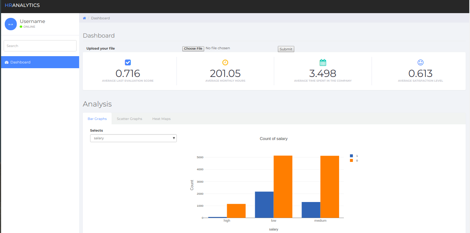Click the dashboard gauge icon in sidebar
This screenshot has width=470, height=233.
(7, 62)
